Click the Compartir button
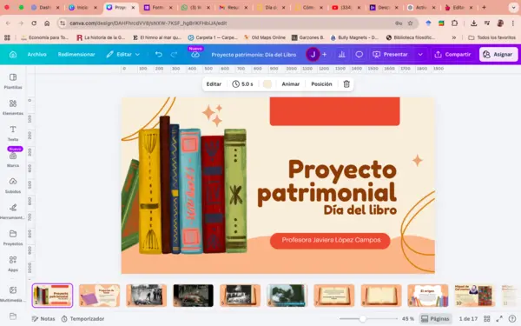 (453, 54)
